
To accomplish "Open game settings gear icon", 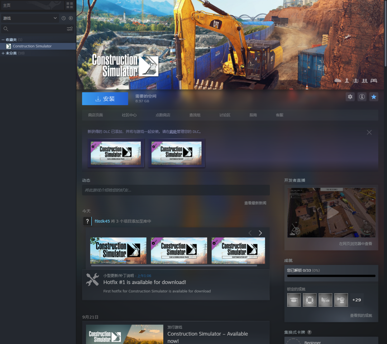I will [x=350, y=97].
